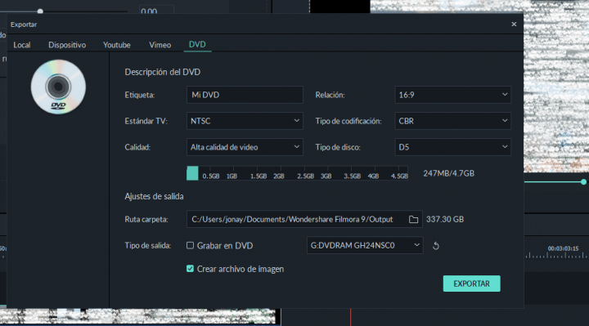
Task: Click the disc capacity usage bar
Action: tap(297, 173)
